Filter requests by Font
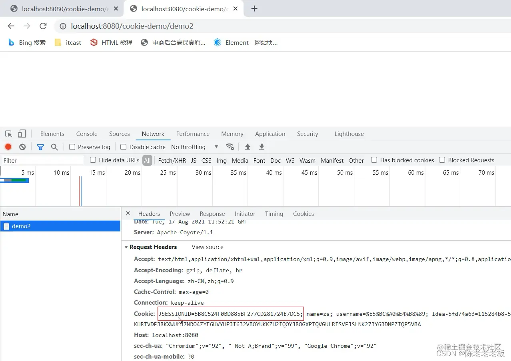The image size is (511, 361). pyautogui.click(x=259, y=160)
